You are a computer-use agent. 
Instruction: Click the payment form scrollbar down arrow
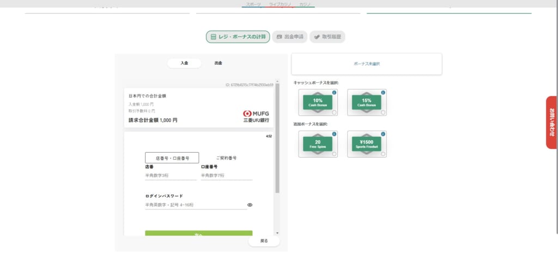tap(277, 233)
